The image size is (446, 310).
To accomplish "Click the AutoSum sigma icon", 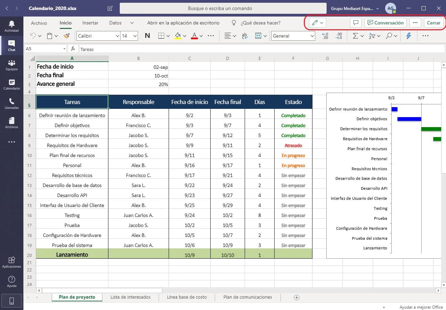I will click(355, 36).
